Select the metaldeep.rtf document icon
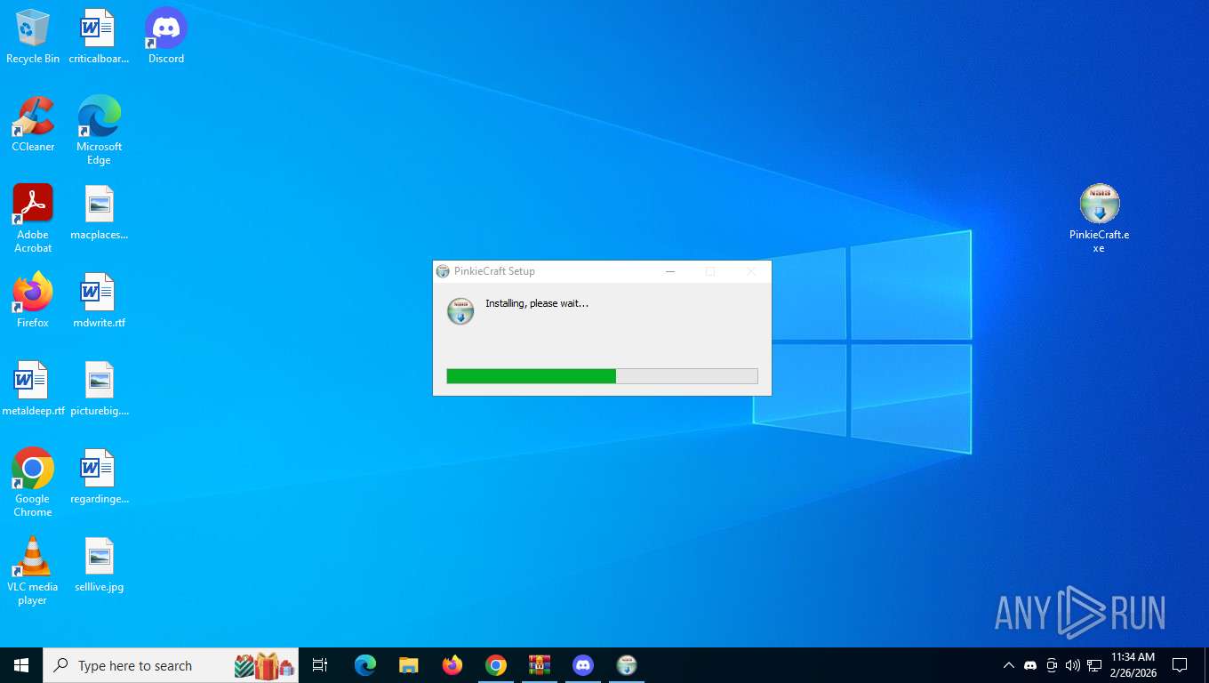Image resolution: width=1209 pixels, height=683 pixels. click(33, 390)
